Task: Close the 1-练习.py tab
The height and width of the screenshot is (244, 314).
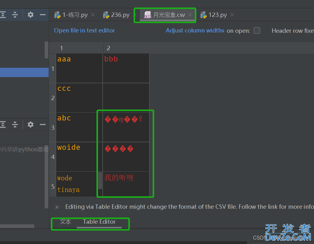Action: pyautogui.click(x=93, y=15)
